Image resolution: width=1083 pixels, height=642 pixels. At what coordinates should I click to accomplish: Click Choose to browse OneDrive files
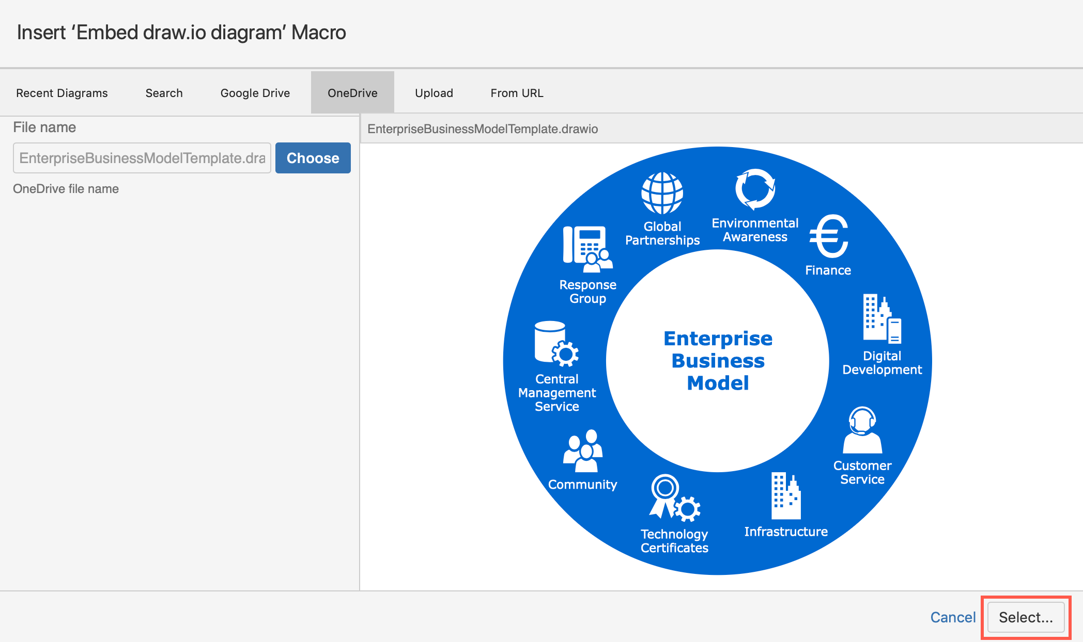(313, 157)
